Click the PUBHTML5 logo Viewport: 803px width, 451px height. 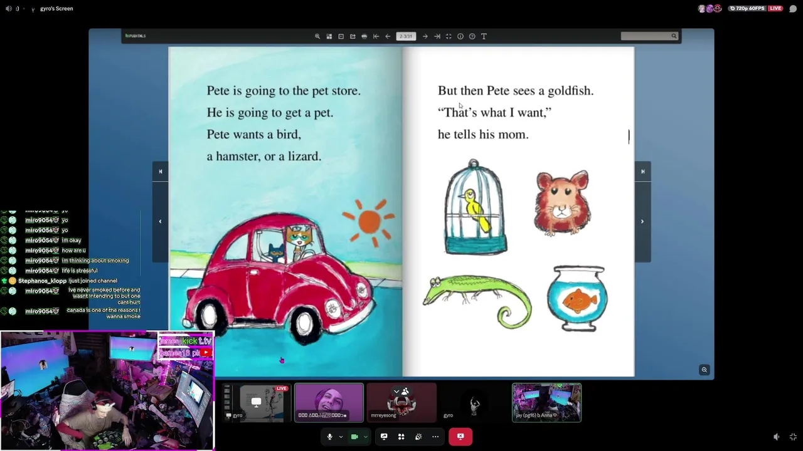click(x=136, y=36)
